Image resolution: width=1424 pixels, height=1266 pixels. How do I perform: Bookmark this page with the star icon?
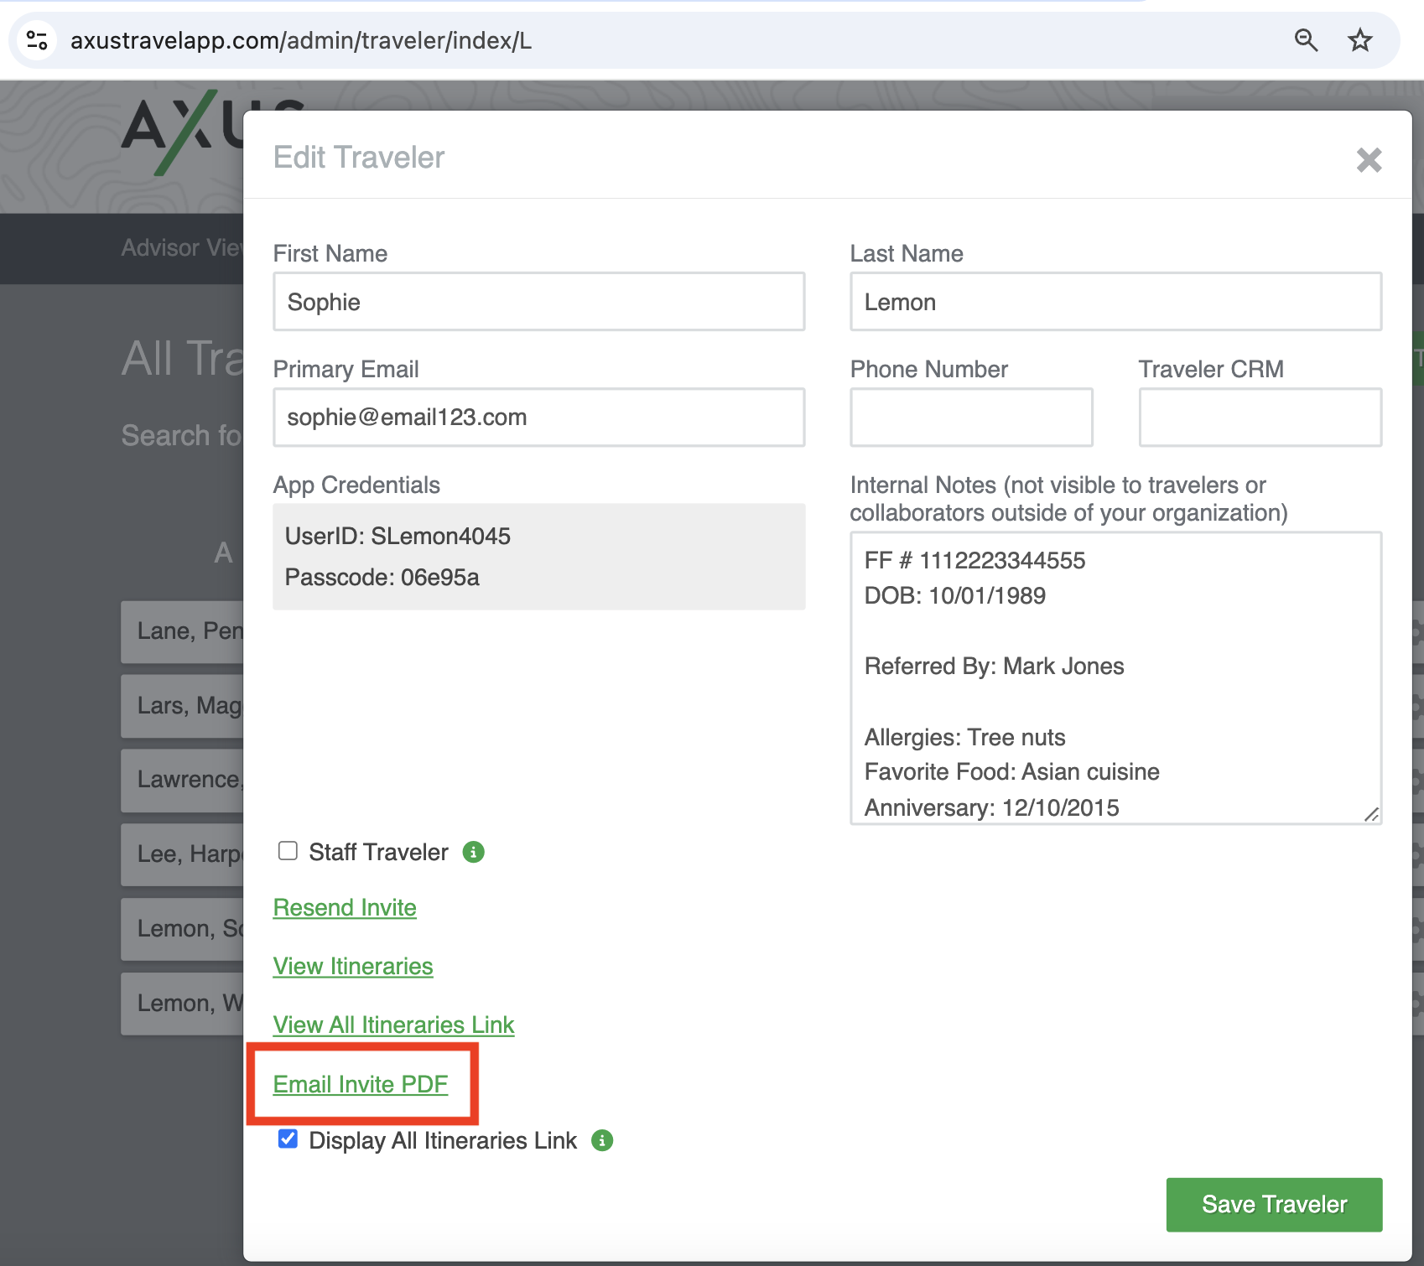click(1359, 40)
